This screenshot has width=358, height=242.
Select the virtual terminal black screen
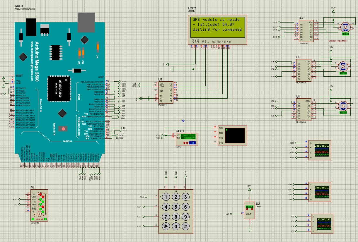coord(235,135)
